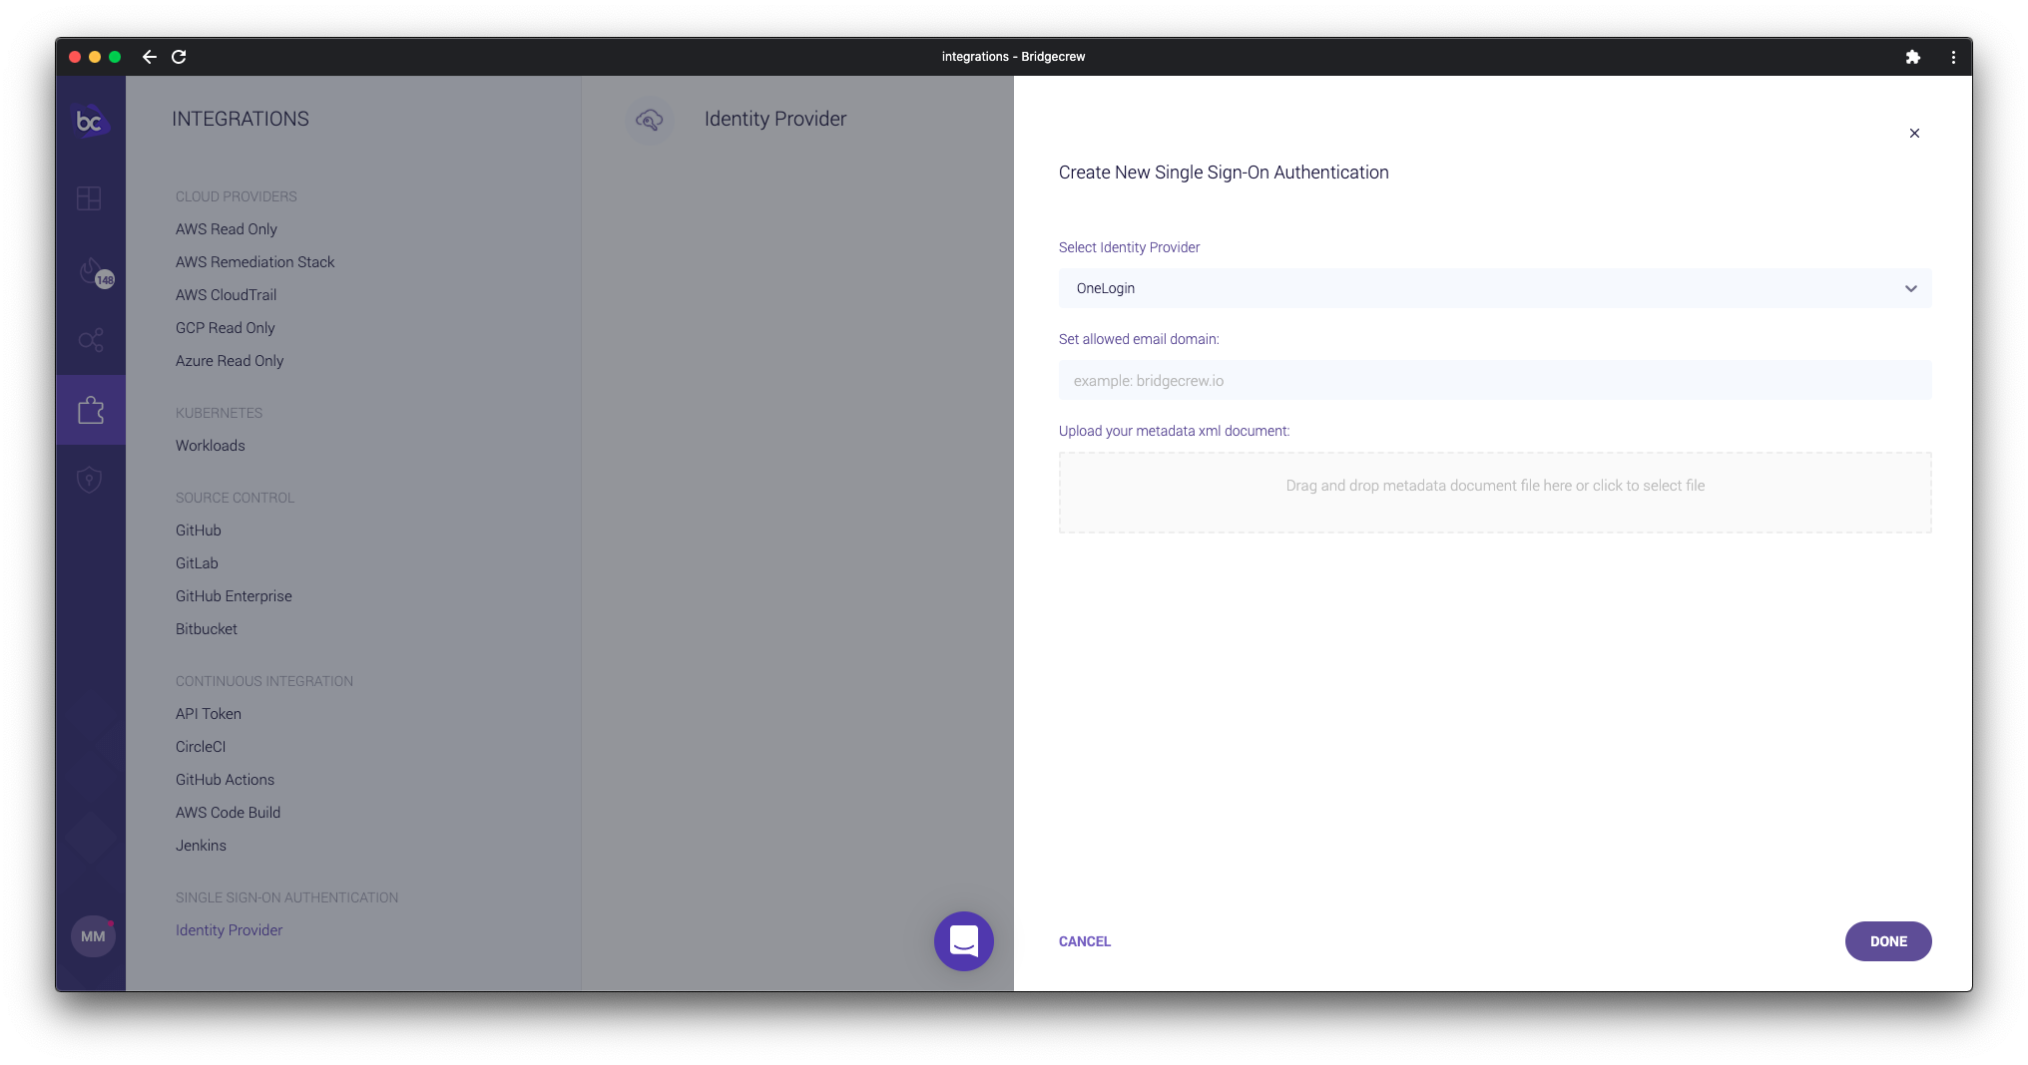
Task: Click the Set allowed email domain label
Action: point(1139,339)
